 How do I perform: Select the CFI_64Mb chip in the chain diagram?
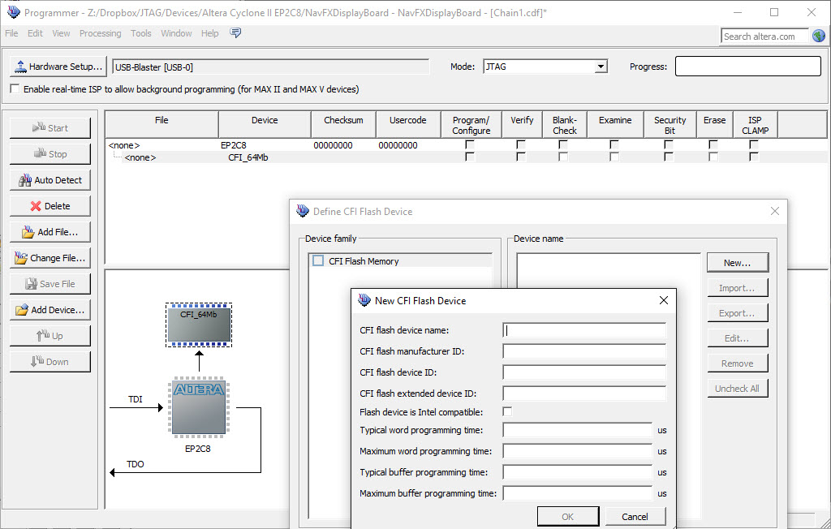[x=199, y=325]
